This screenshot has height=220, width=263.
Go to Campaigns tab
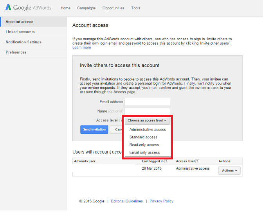tap(86, 8)
